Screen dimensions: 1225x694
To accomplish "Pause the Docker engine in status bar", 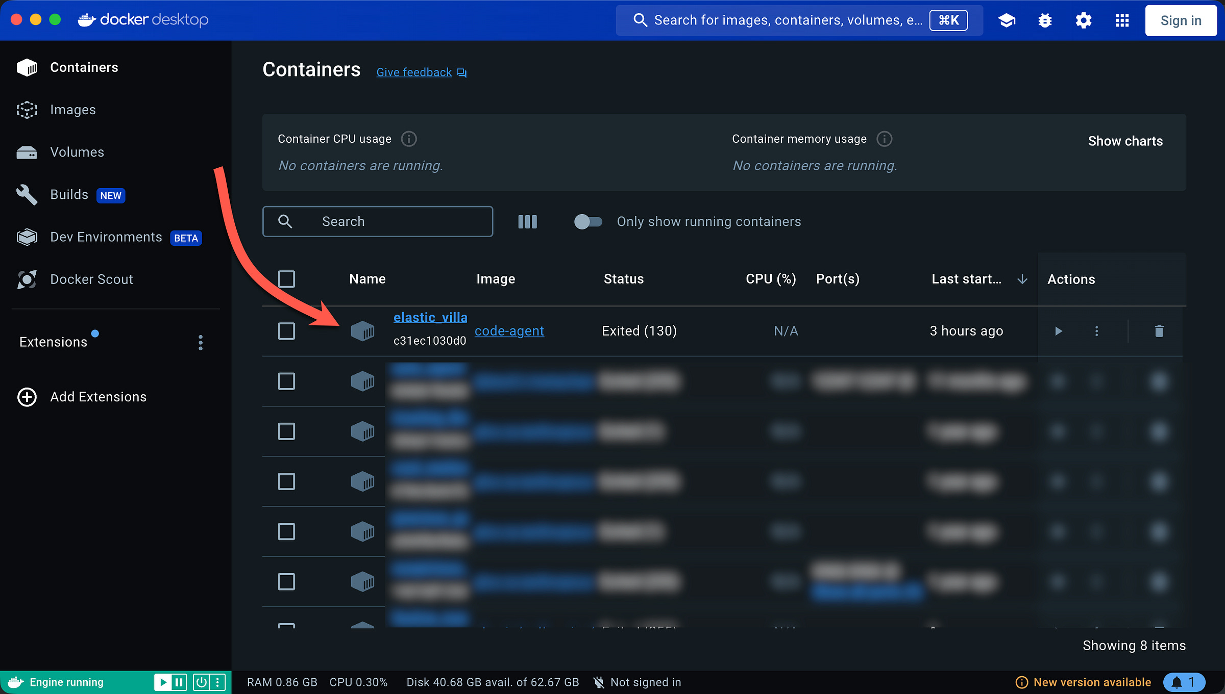I will (x=179, y=682).
